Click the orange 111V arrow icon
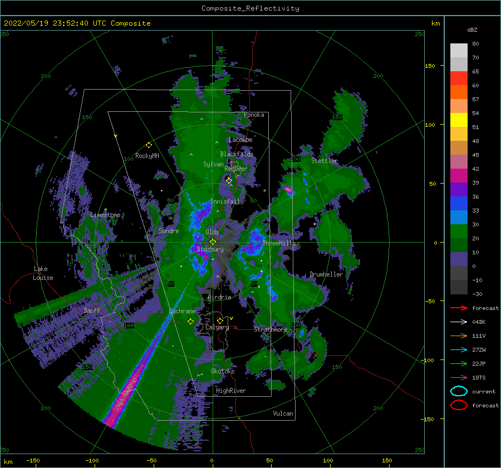Viewport: 501px width, 468px height. [459, 336]
